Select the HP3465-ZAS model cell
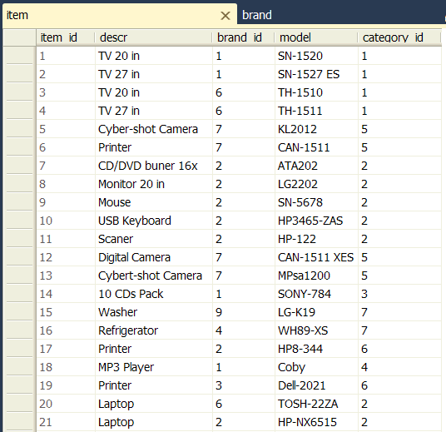This screenshot has width=446, height=432. click(x=316, y=221)
